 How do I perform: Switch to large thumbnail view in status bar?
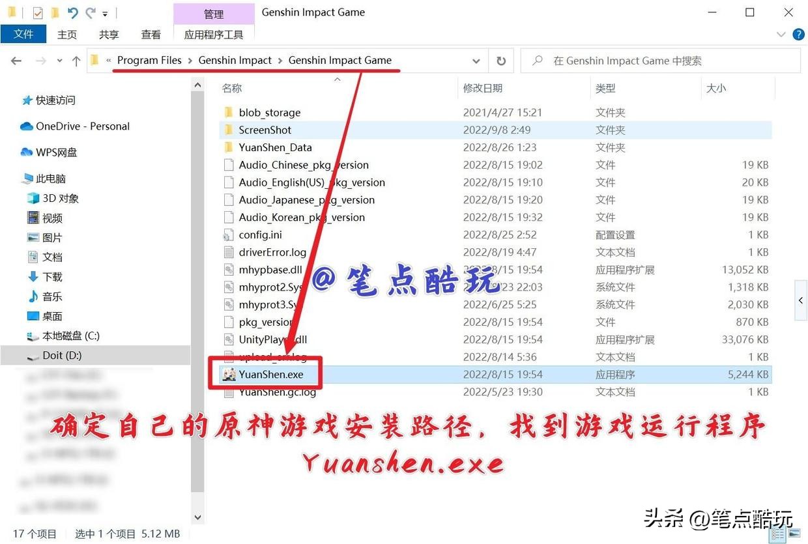[794, 534]
